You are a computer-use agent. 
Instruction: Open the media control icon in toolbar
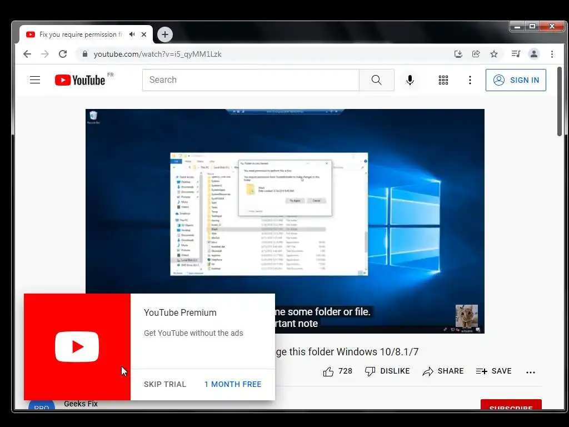516,54
